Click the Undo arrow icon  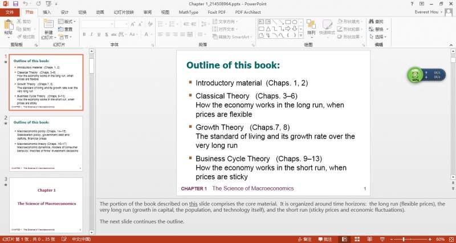click(25, 3)
